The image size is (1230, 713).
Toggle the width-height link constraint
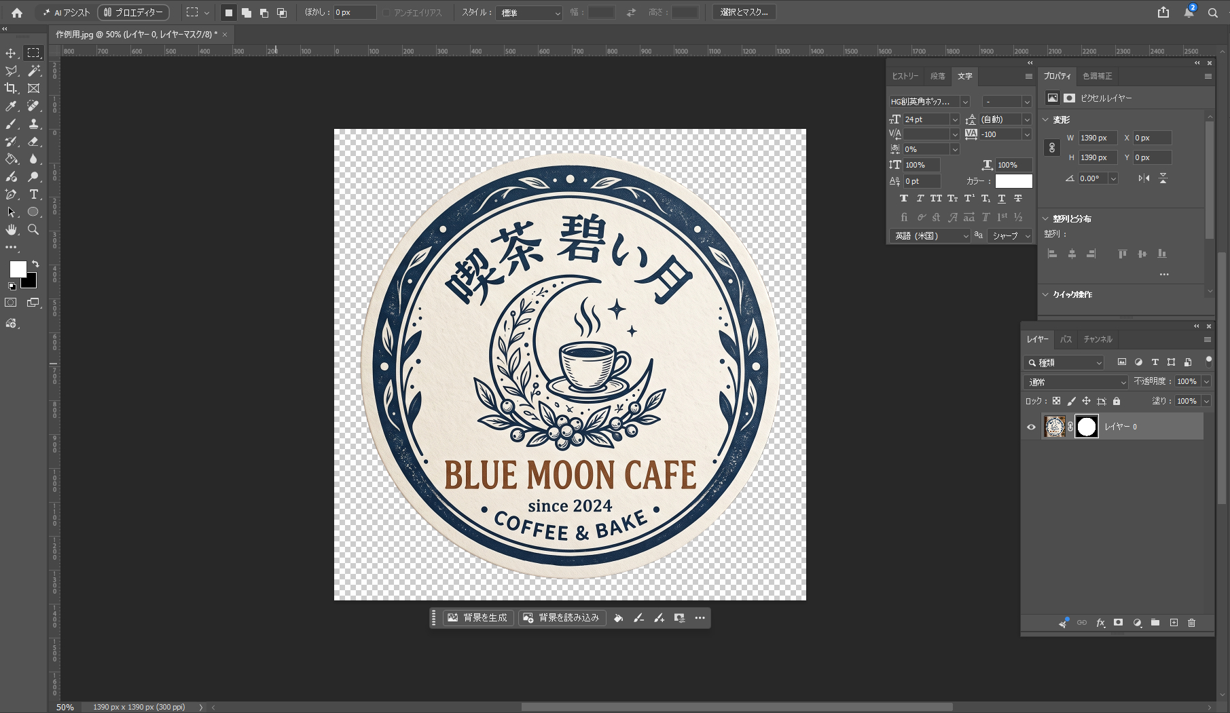pyautogui.click(x=1052, y=147)
